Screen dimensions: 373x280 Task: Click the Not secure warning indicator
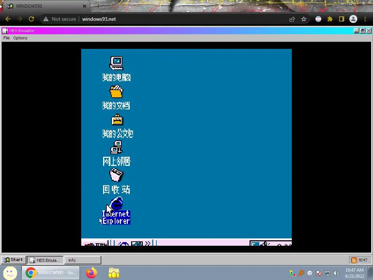pyautogui.click(x=60, y=19)
